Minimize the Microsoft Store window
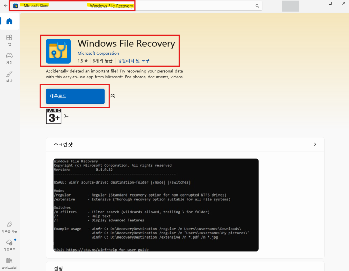 [x=317, y=3]
